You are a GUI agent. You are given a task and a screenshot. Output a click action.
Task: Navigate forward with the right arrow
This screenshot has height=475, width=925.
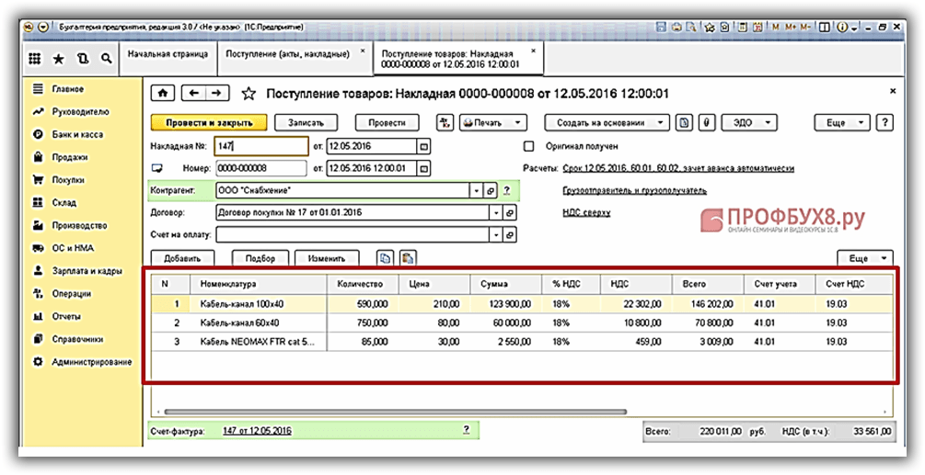point(216,93)
